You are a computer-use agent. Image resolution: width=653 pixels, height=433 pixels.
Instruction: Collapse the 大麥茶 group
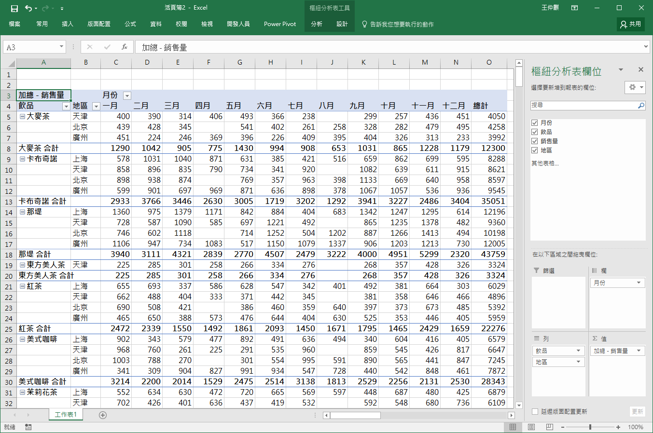coord(22,116)
